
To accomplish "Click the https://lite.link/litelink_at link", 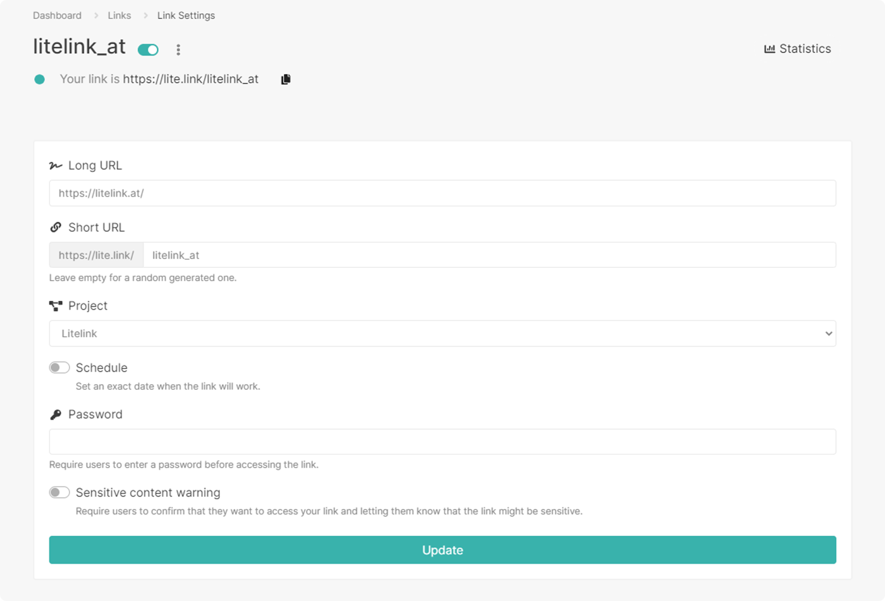I will (x=190, y=79).
